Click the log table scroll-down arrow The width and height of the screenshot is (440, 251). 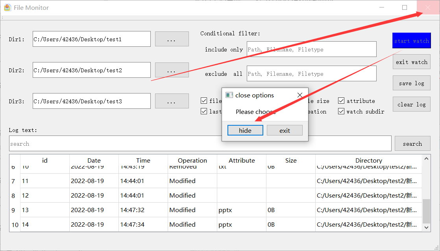427,227
